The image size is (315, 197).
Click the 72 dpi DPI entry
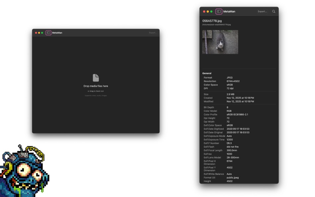(x=230, y=89)
